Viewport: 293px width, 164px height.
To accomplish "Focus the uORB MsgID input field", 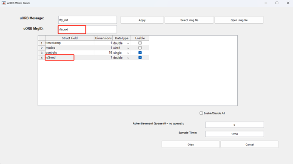I will (x=88, y=29).
